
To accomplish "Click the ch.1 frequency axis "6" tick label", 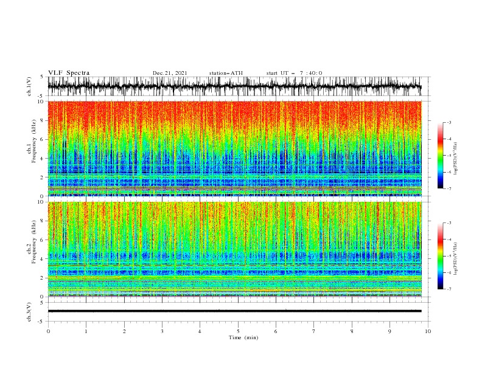I will click(42, 139).
